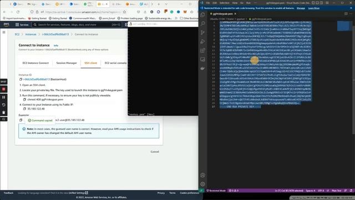This screenshot has height=200, width=355.
Task: Click Learn More in Restricted Mode banner
Action: (x=314, y=8)
